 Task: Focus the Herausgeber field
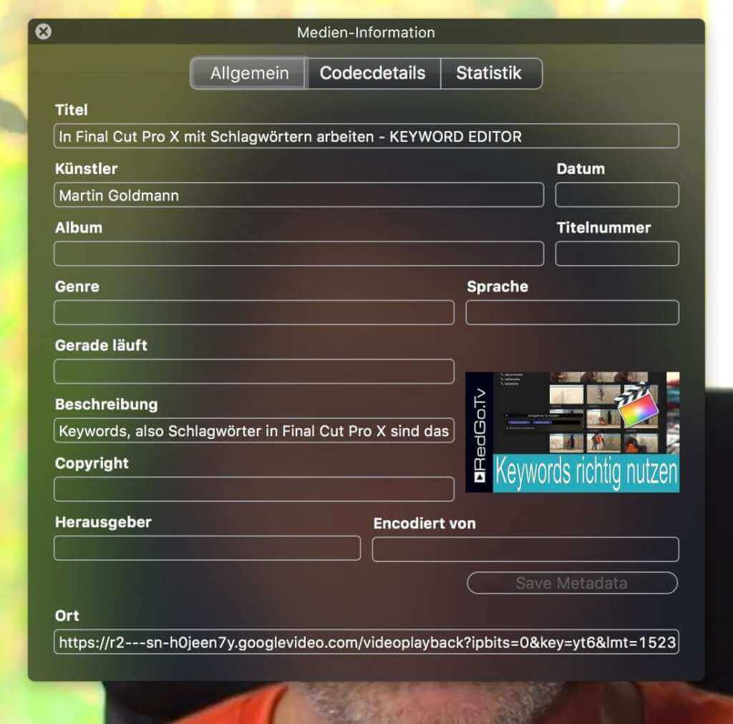coord(207,548)
